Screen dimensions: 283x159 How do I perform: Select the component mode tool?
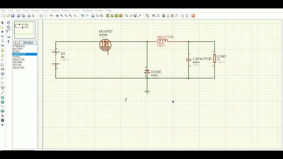(2, 27)
